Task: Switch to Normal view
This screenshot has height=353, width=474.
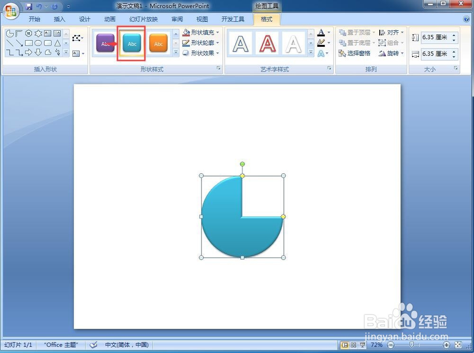Action: (345, 344)
